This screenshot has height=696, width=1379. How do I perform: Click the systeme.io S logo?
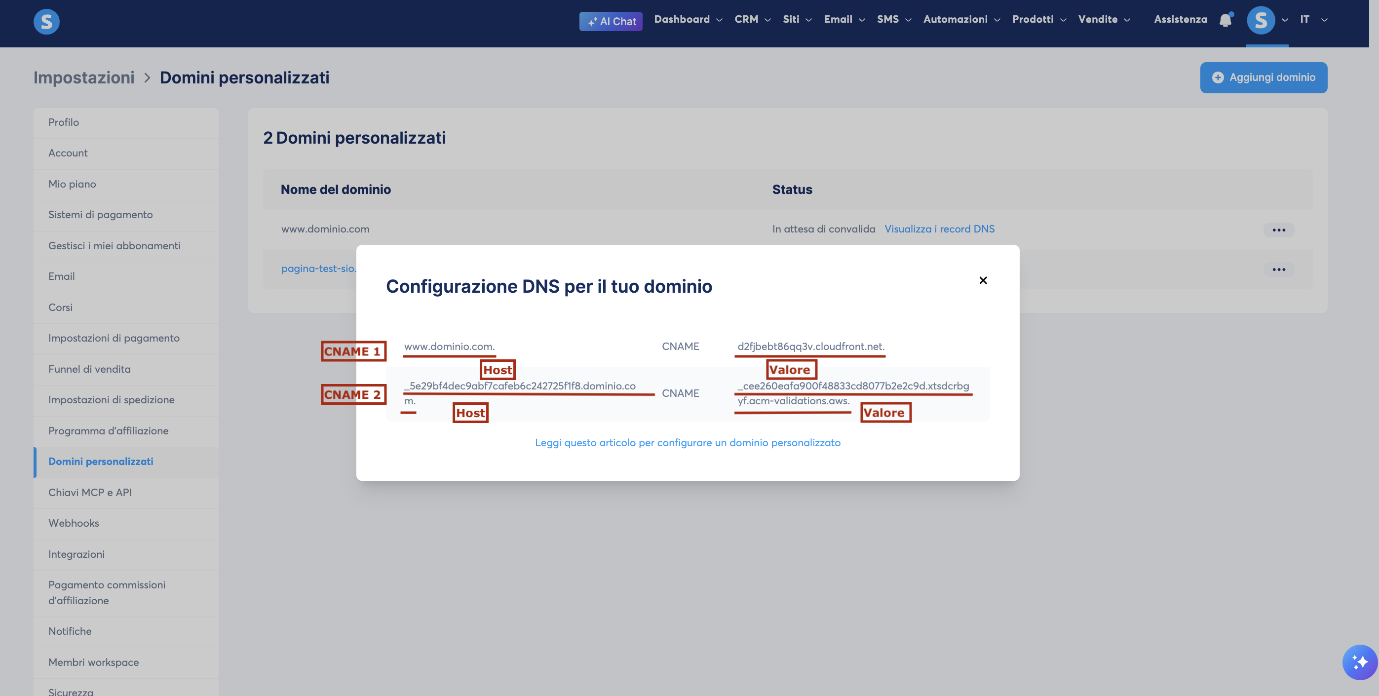point(46,21)
